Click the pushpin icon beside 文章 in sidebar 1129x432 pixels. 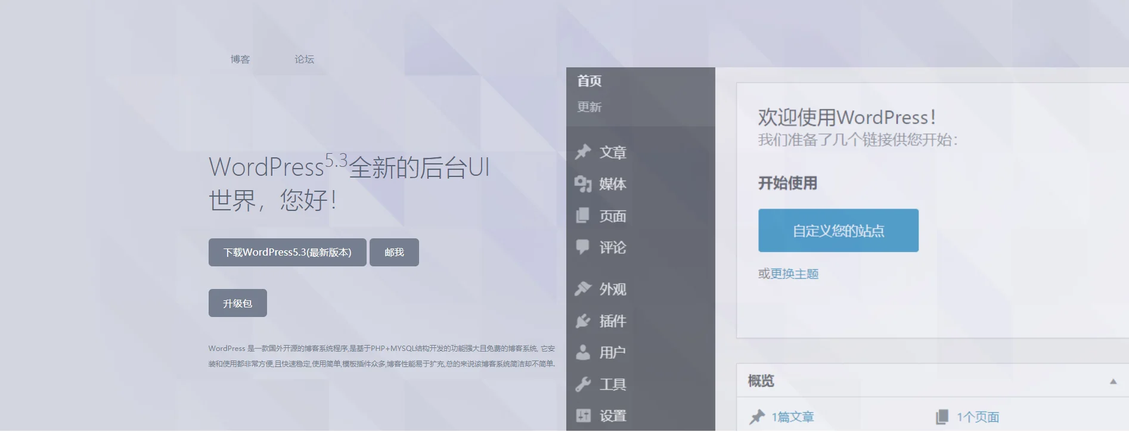(x=583, y=152)
